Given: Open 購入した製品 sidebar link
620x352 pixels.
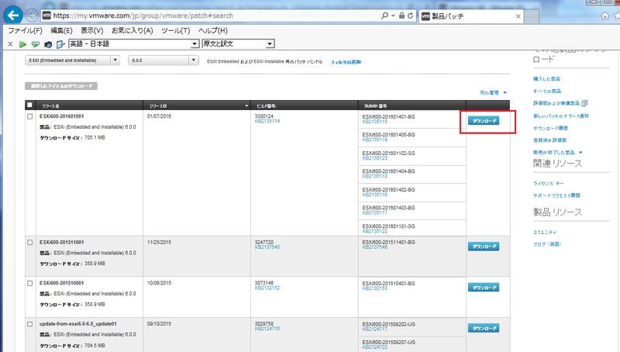Looking at the screenshot, I should coord(546,79).
